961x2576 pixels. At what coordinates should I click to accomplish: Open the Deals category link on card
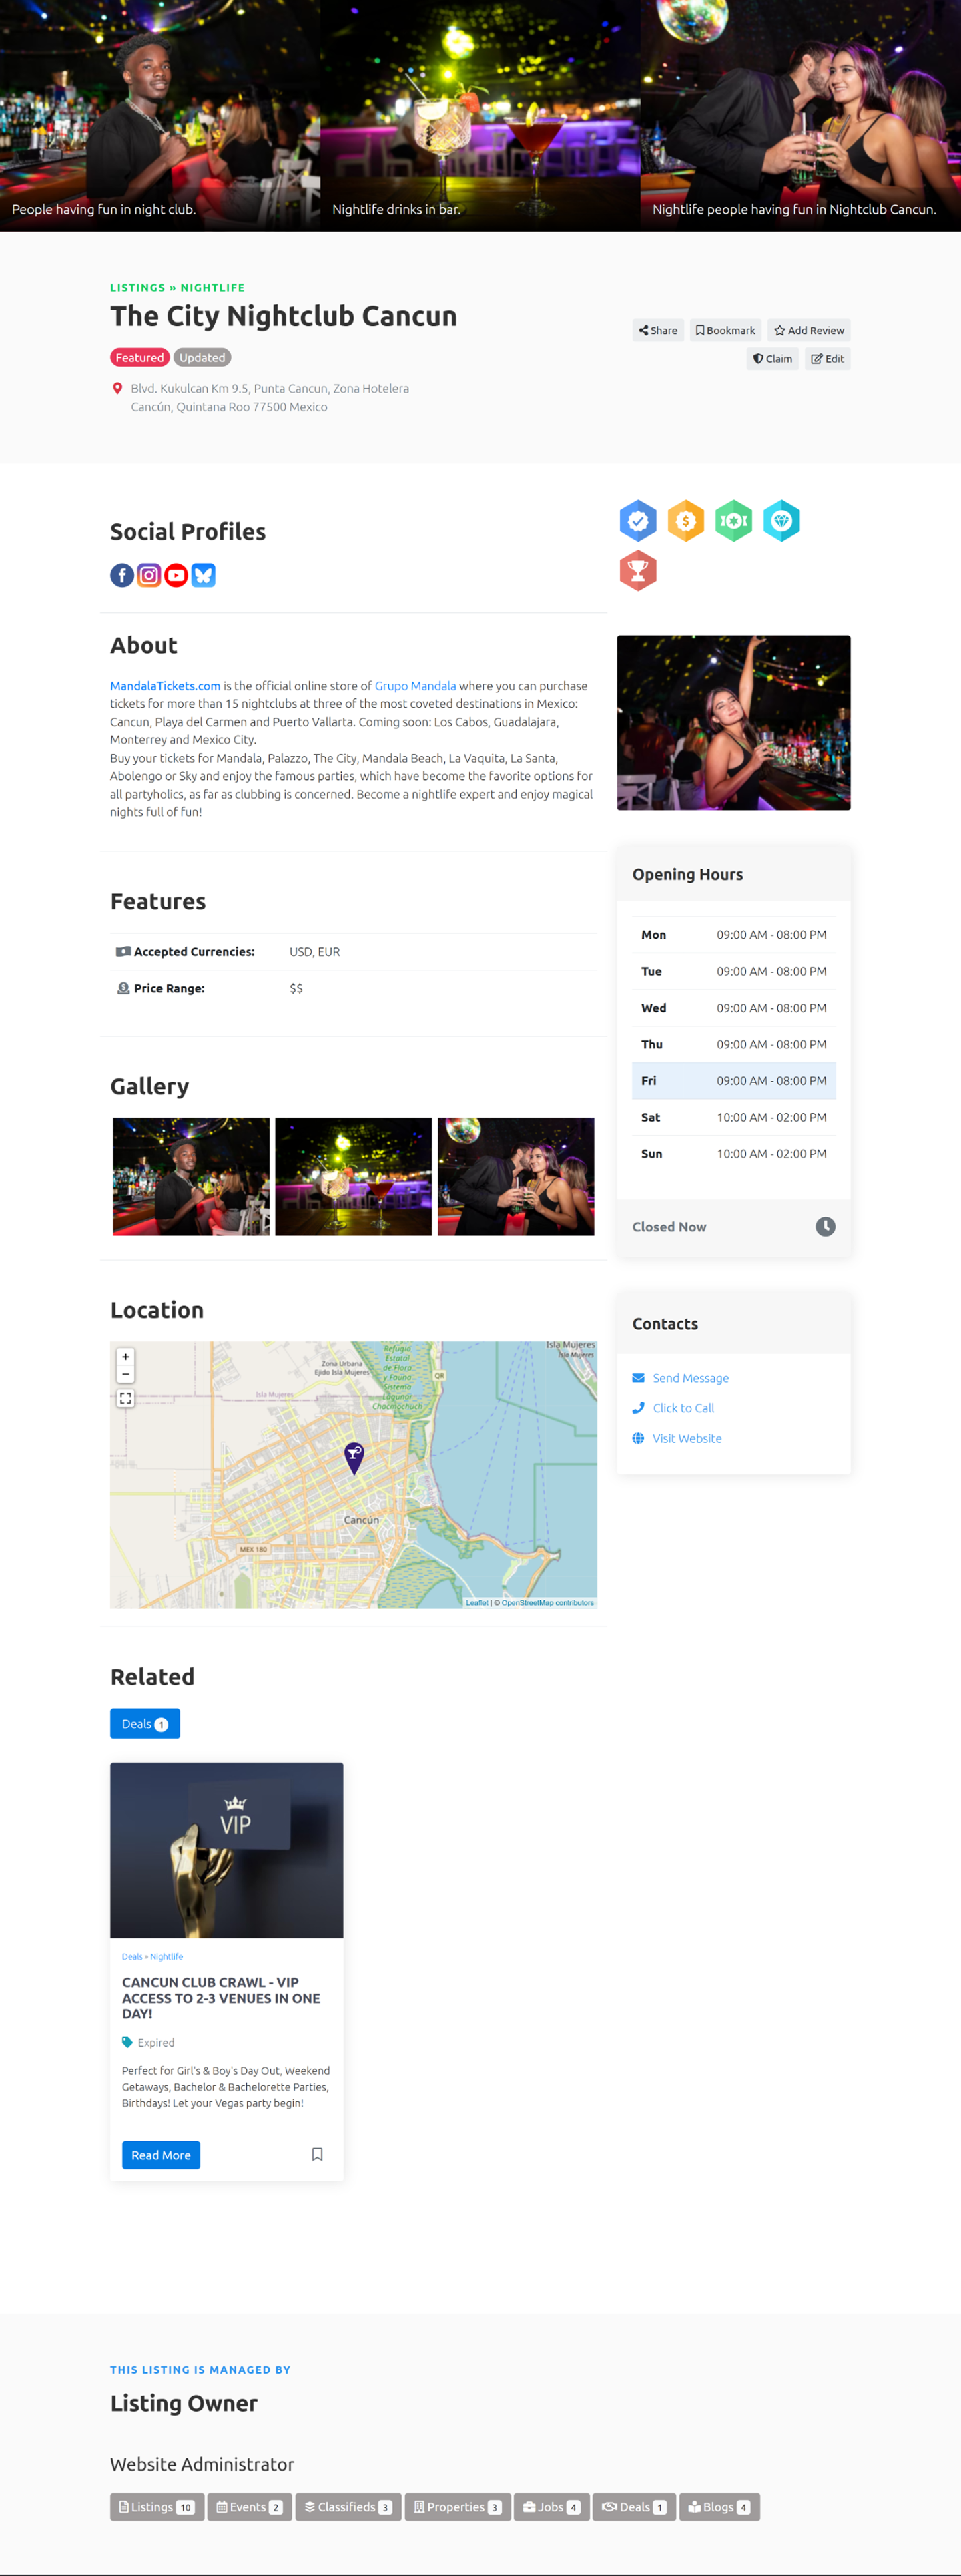pyautogui.click(x=132, y=1956)
